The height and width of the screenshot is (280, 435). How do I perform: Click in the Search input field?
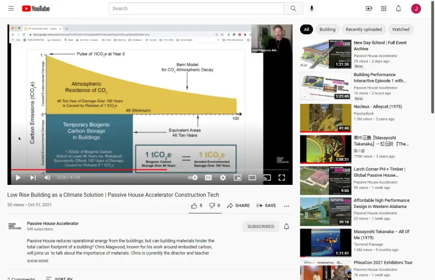coord(196,9)
